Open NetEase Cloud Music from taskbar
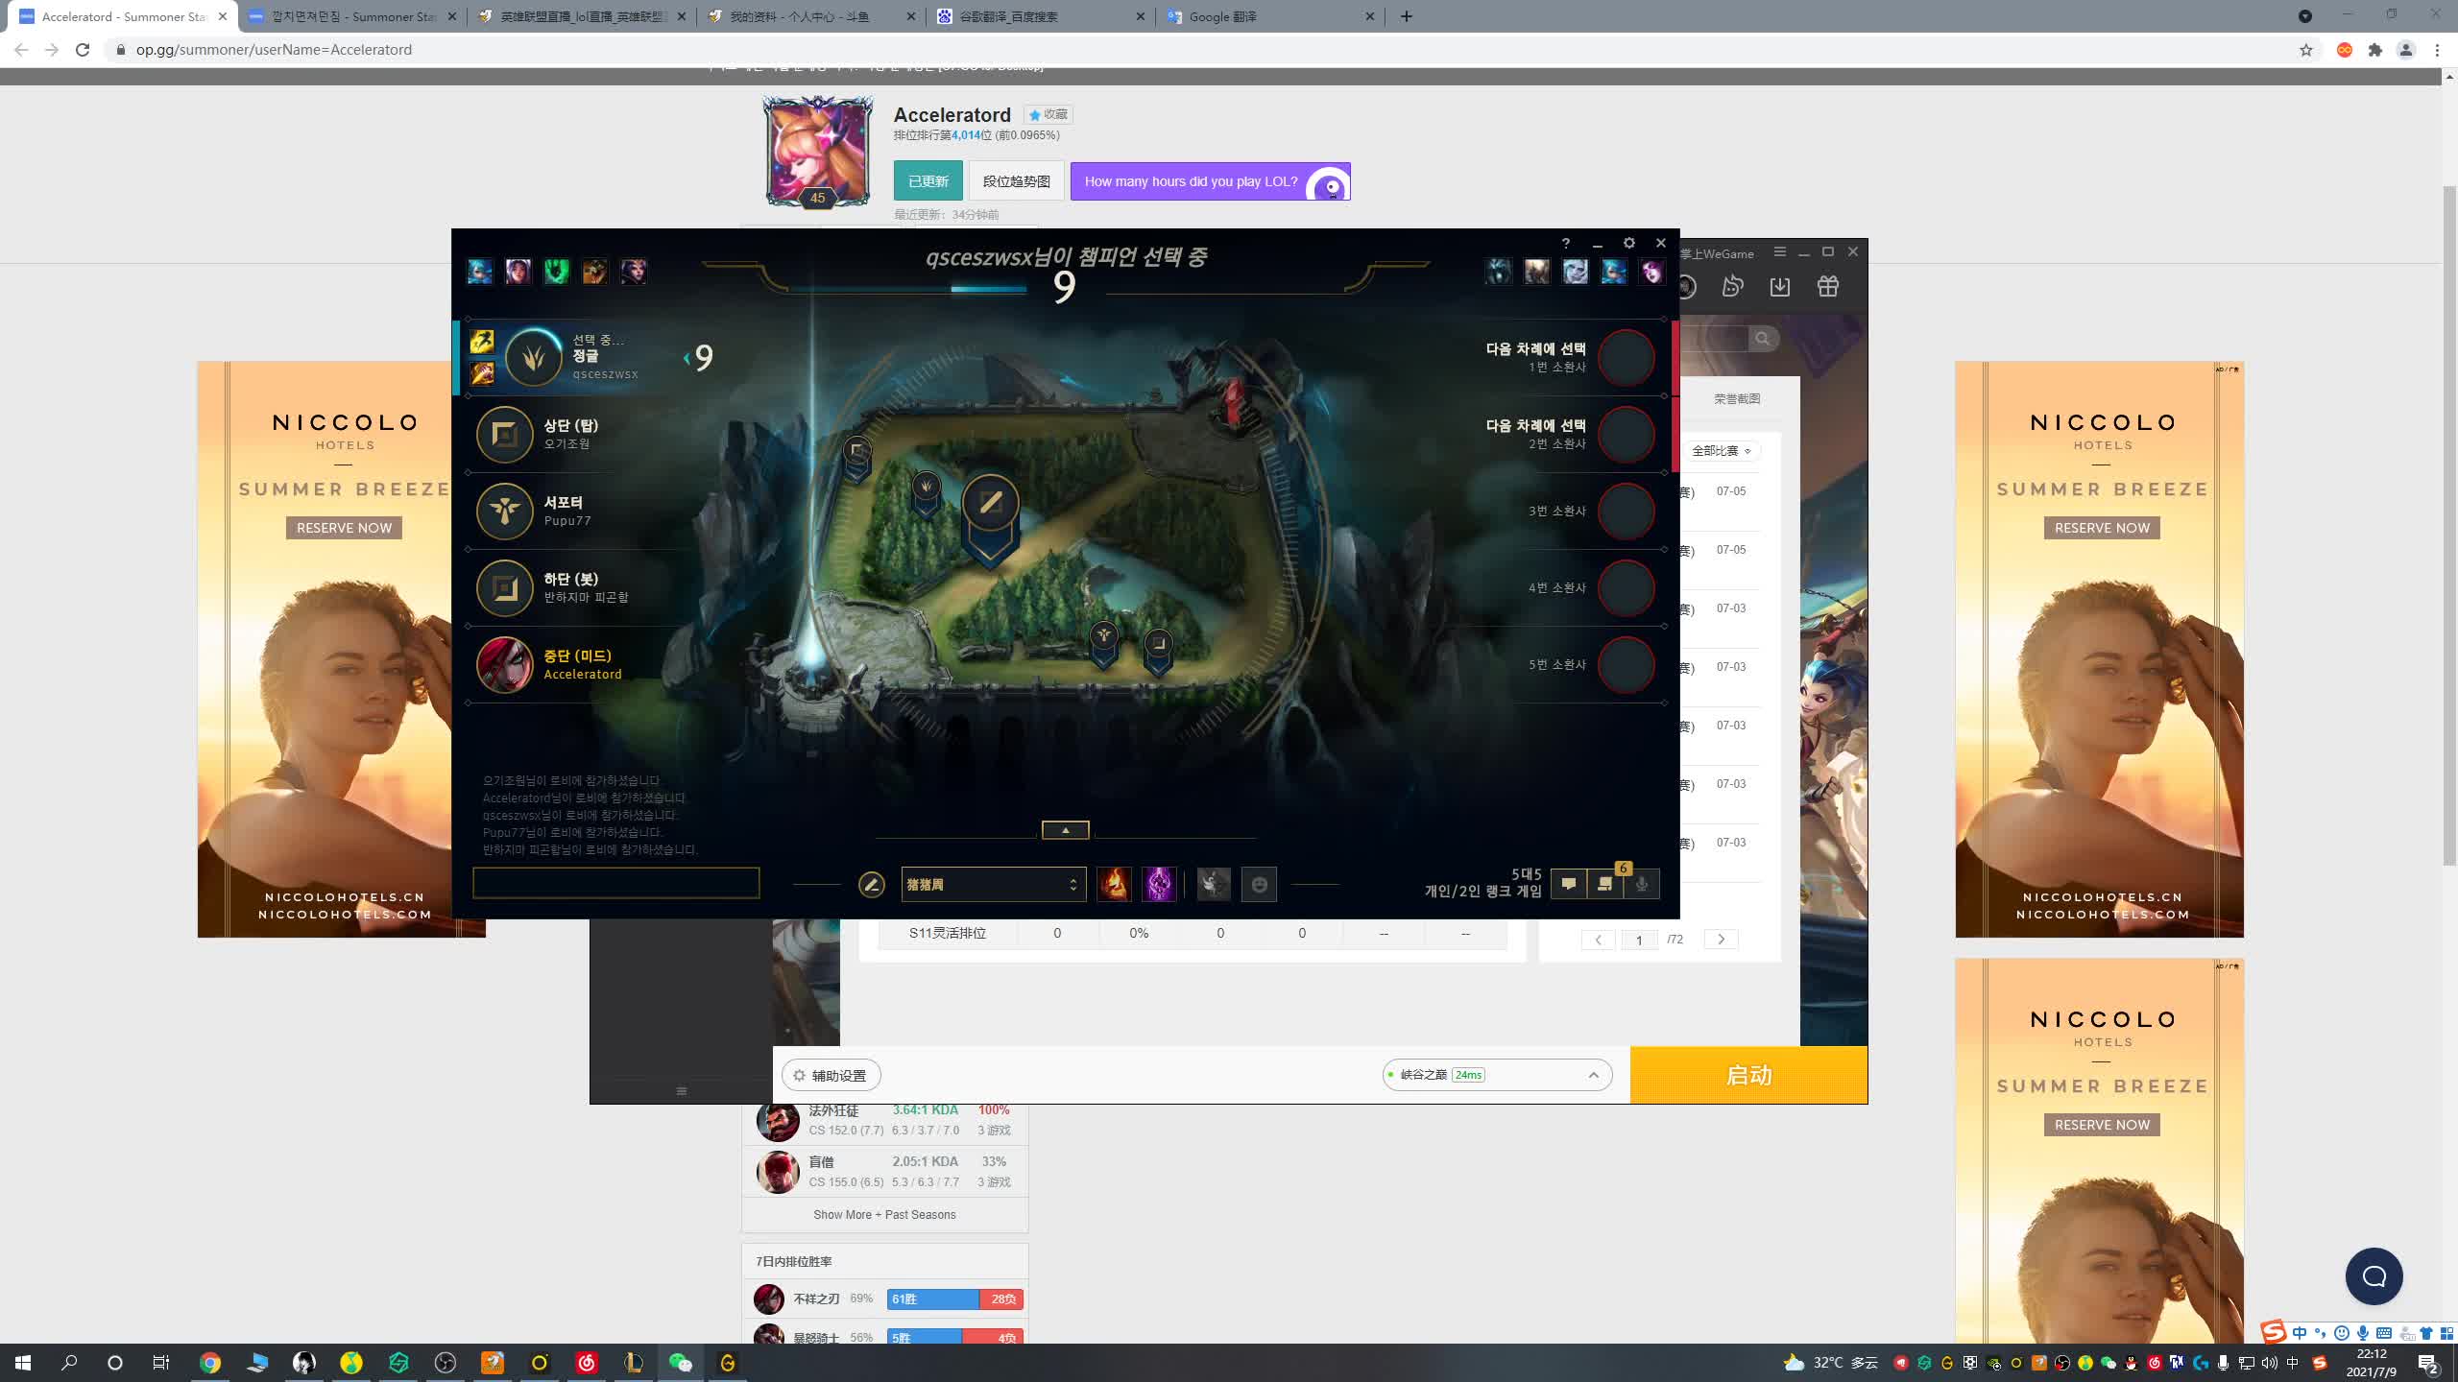 [x=587, y=1363]
